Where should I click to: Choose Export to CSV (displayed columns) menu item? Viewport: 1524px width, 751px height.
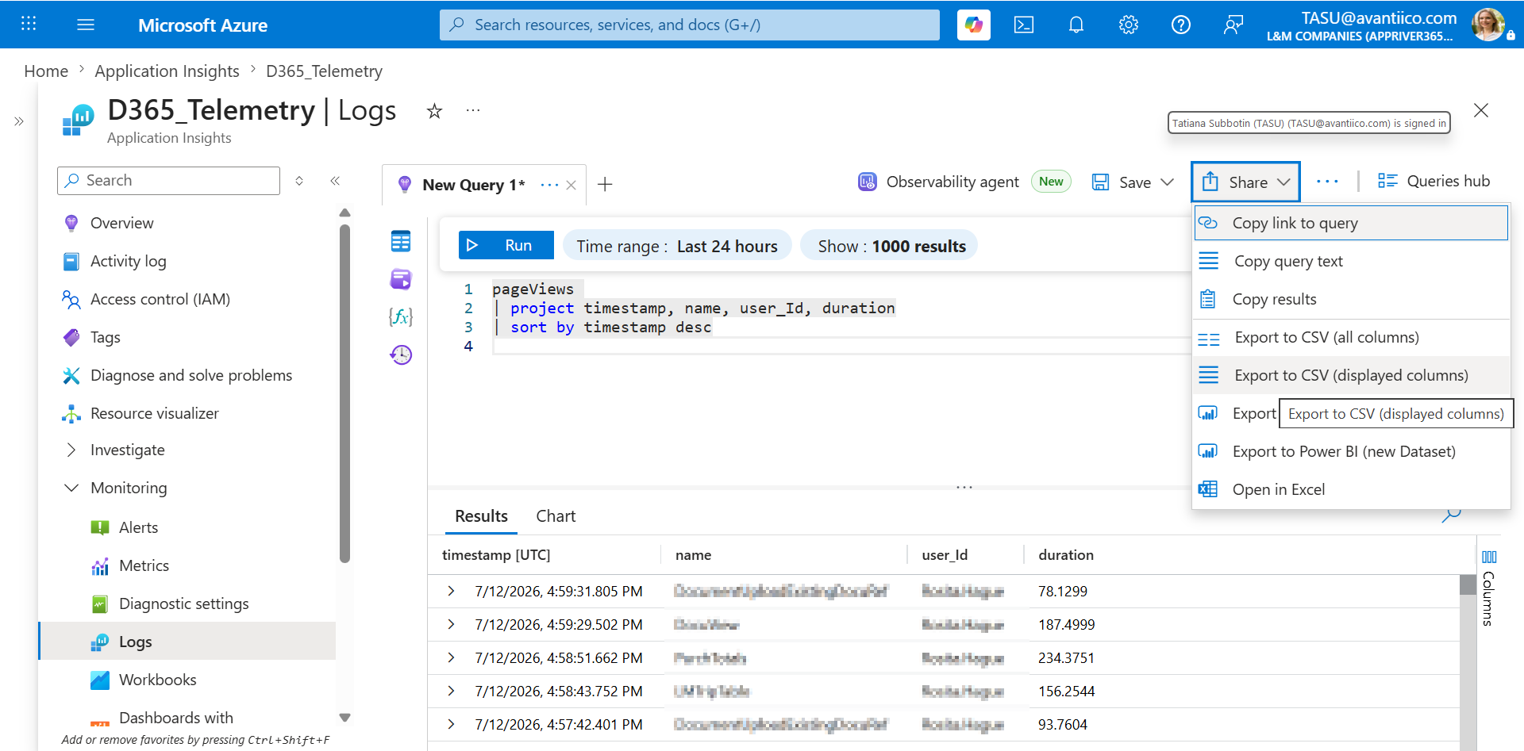tap(1351, 375)
